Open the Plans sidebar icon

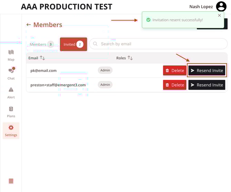click(11, 109)
